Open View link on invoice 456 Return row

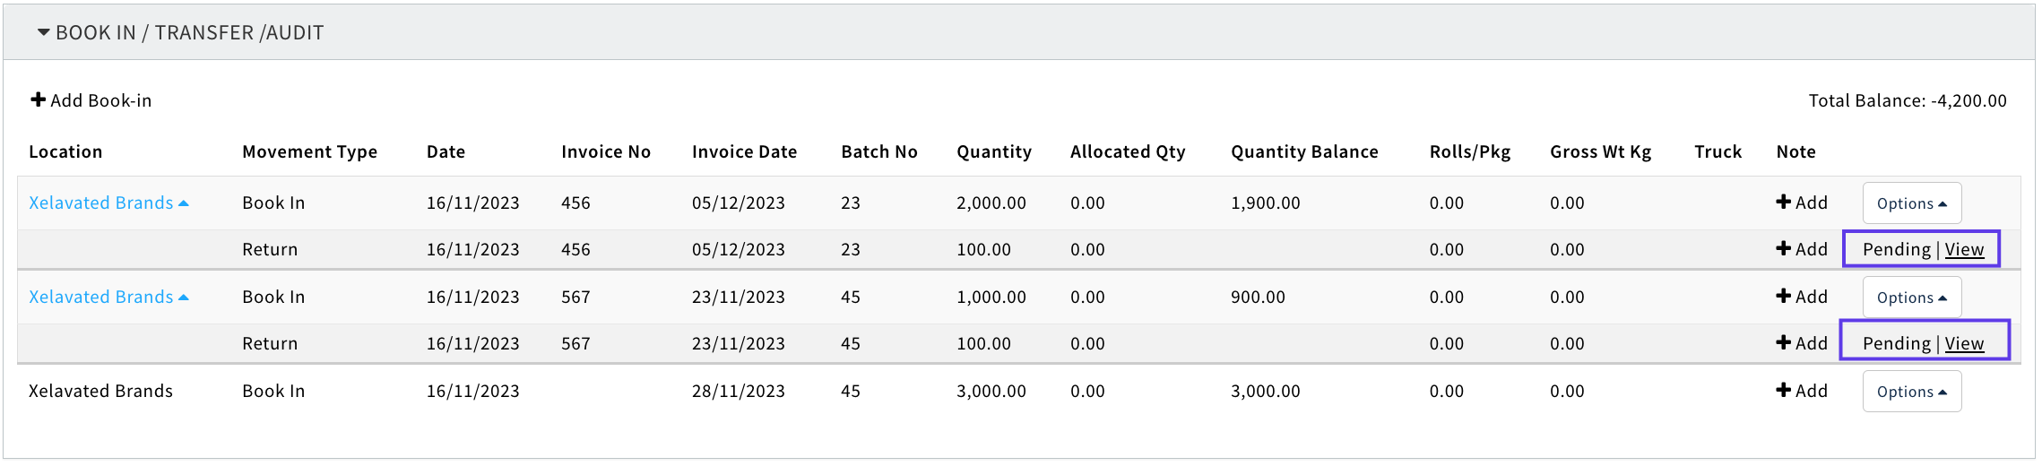pos(1964,249)
